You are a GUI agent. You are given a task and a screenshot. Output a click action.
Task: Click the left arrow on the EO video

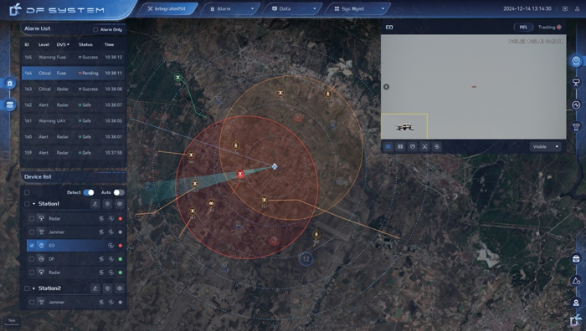tap(387, 87)
